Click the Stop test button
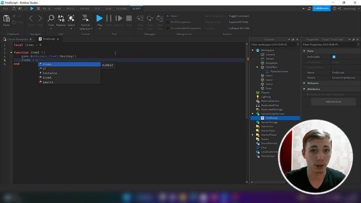The height and width of the screenshot is (203, 361). [129, 18]
